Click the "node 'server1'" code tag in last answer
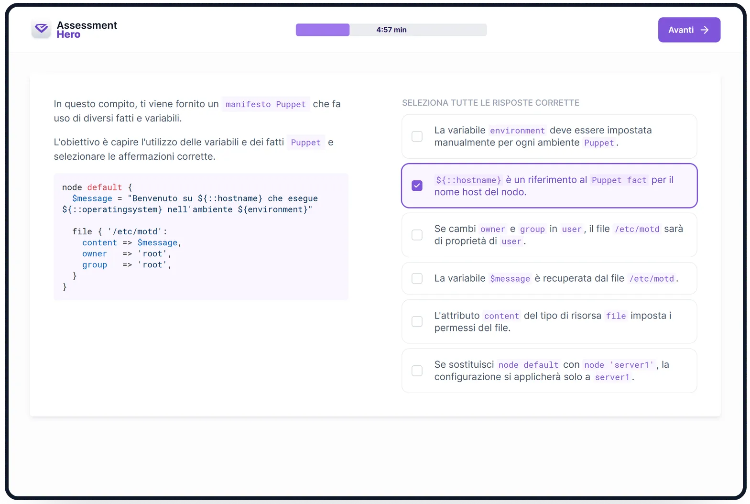The height and width of the screenshot is (504, 750). pyautogui.click(x=619, y=365)
